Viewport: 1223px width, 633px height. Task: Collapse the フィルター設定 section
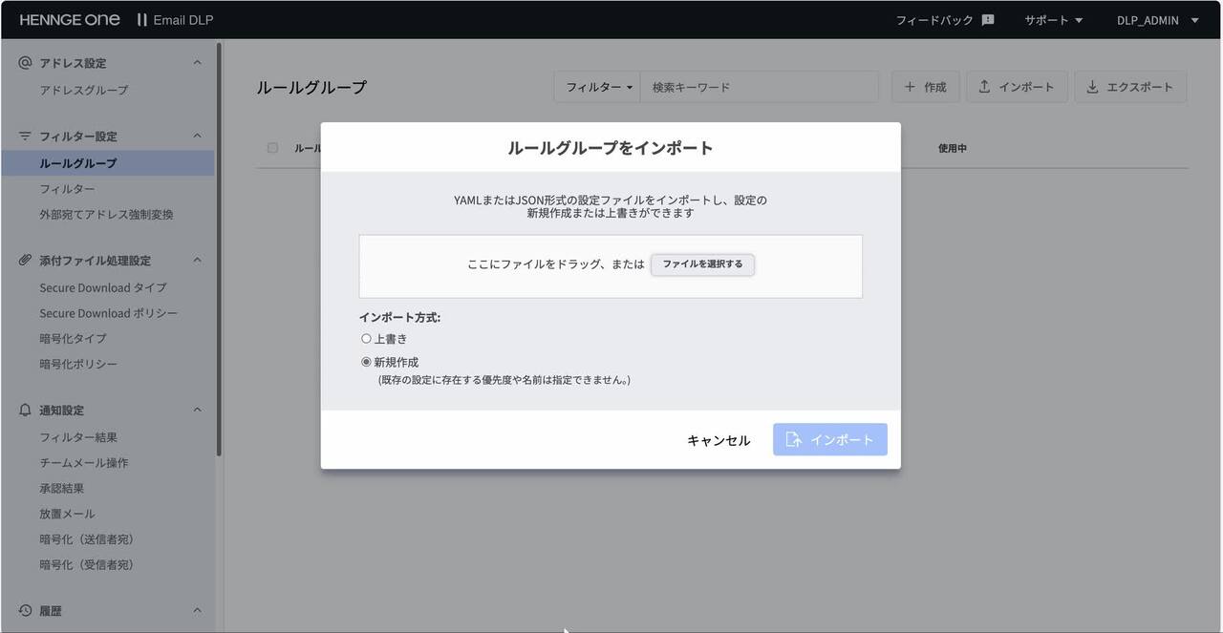198,137
